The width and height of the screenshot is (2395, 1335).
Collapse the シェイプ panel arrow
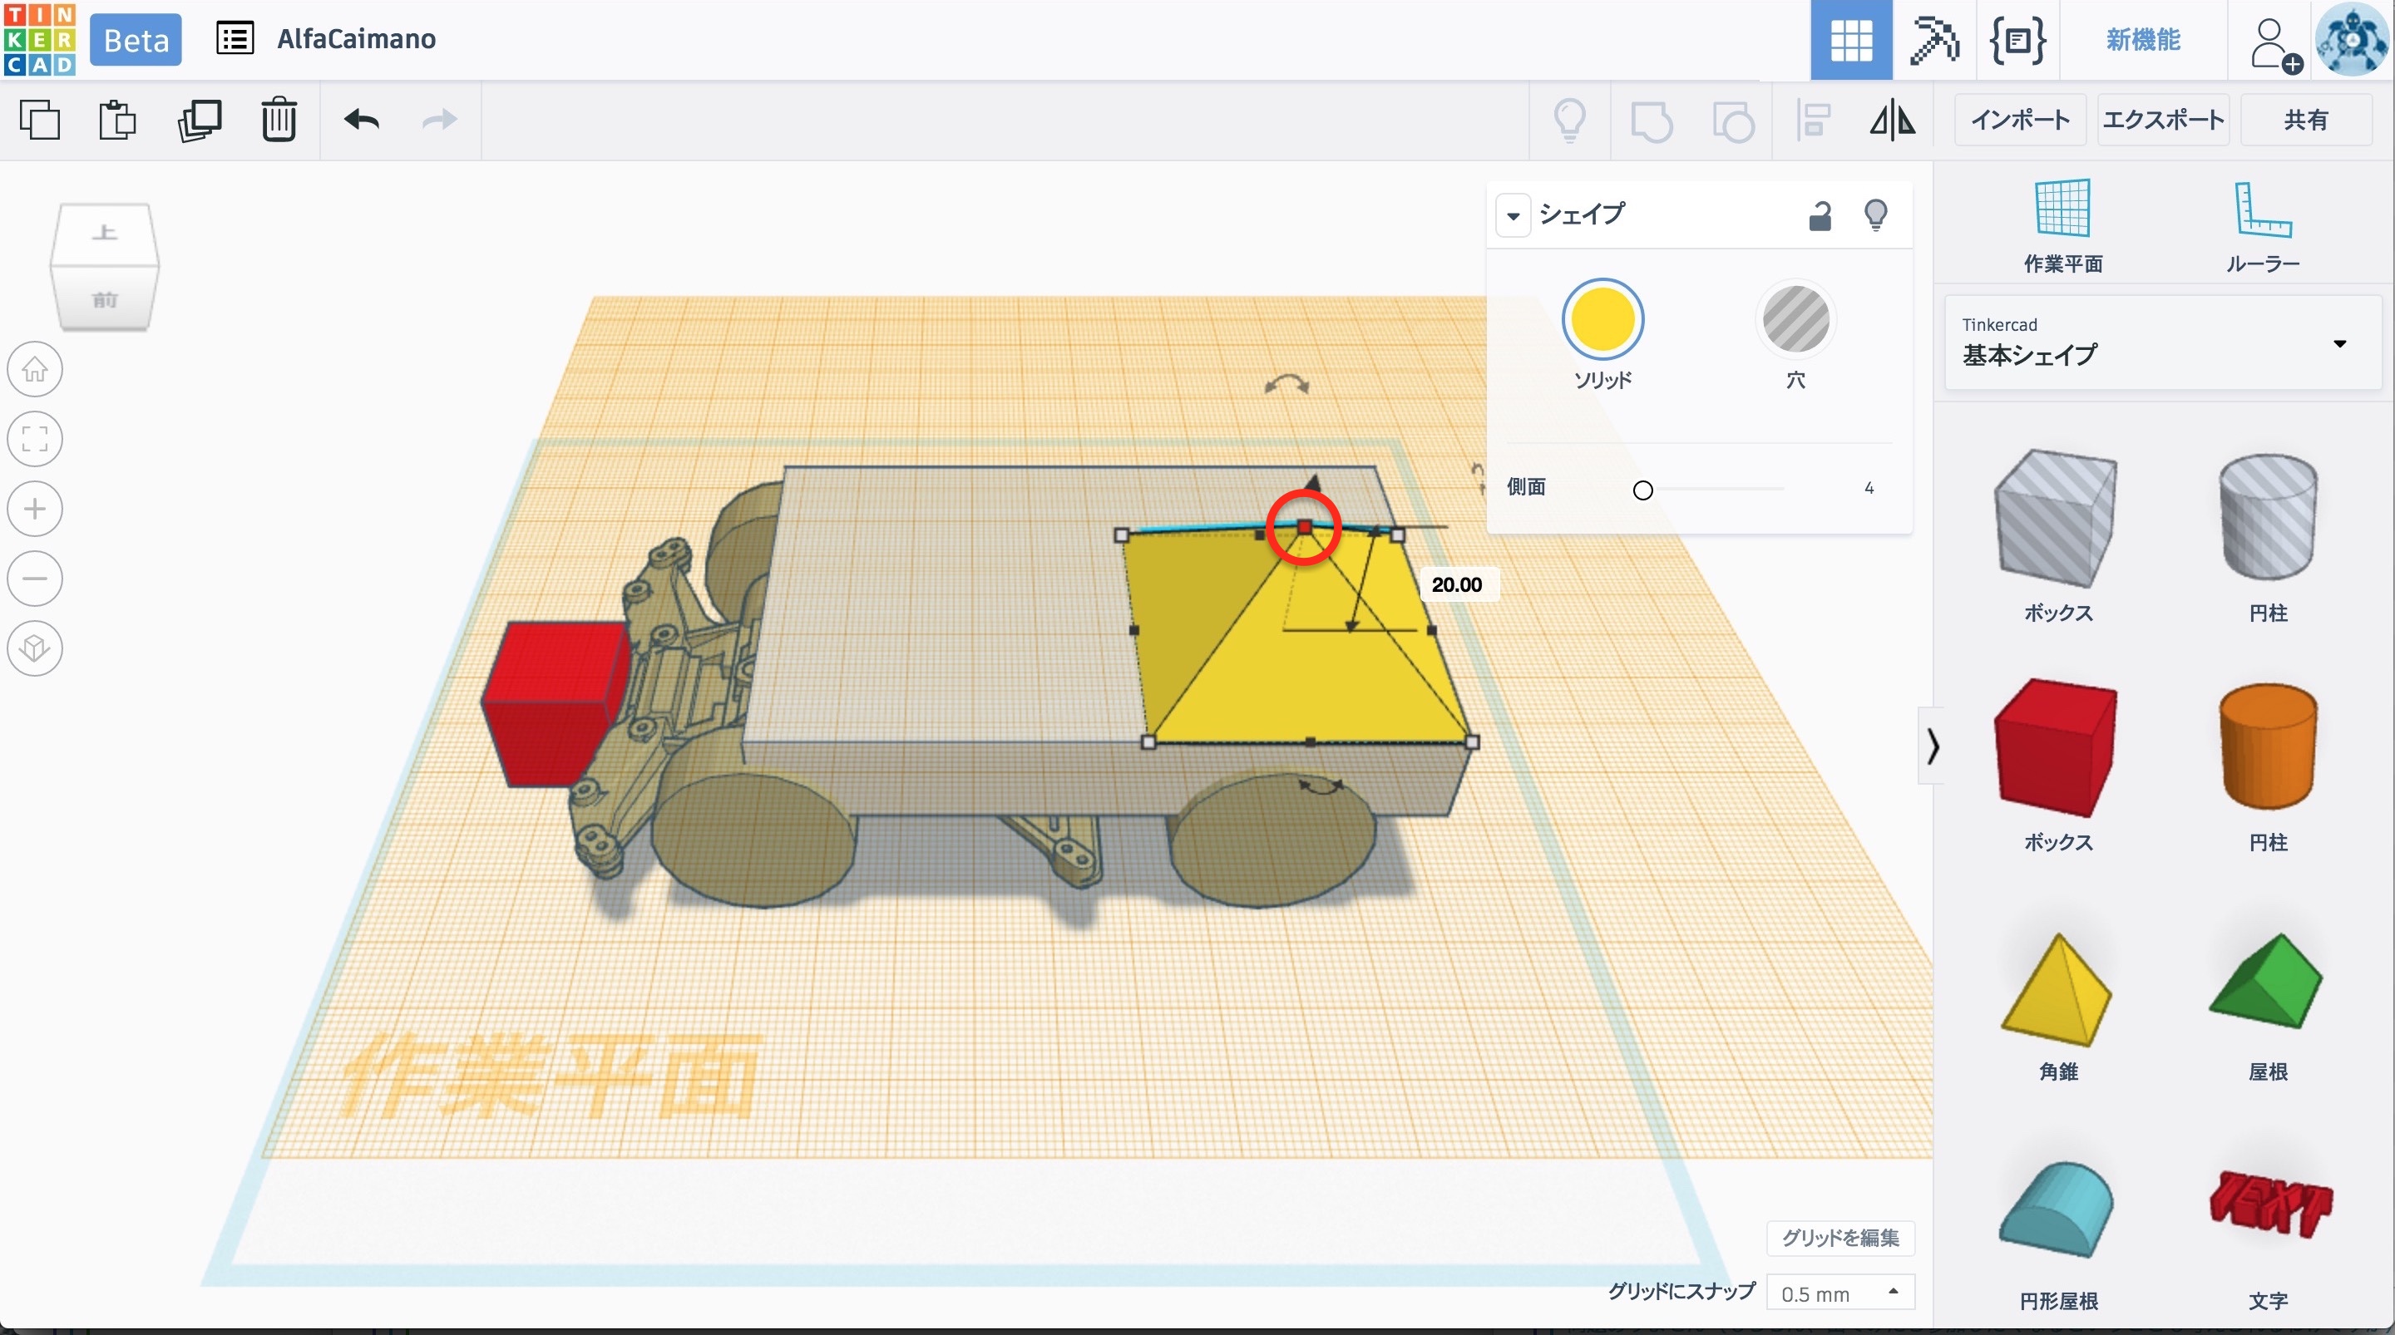click(1513, 215)
